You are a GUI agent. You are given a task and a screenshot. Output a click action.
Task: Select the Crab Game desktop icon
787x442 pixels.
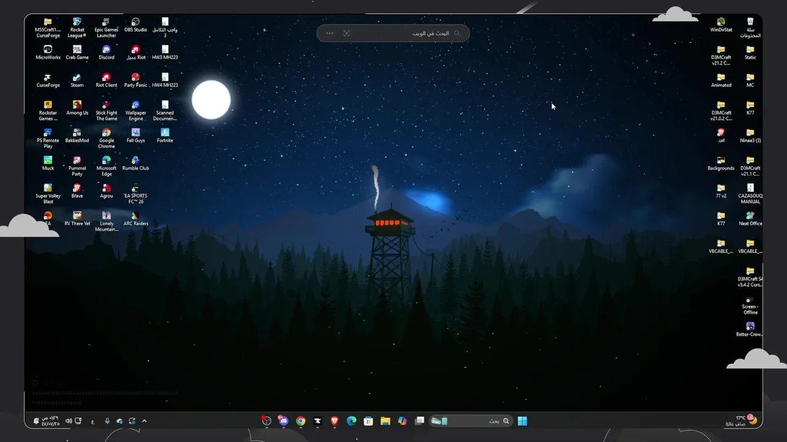(77, 53)
